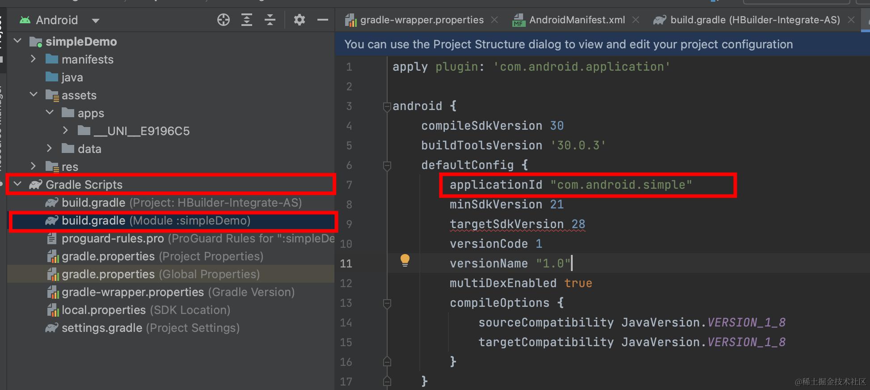The width and height of the screenshot is (870, 390).
Task: Click the sourceCompatibility JavaVersion line
Action: (632, 322)
